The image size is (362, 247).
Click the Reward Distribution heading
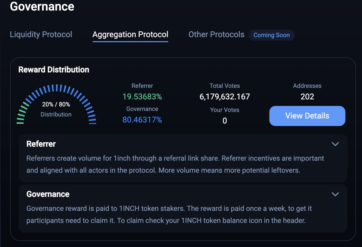coord(54,70)
